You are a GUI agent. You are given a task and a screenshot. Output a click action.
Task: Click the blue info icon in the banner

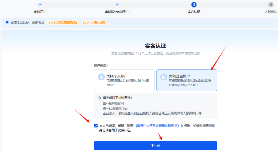coord(7,22)
